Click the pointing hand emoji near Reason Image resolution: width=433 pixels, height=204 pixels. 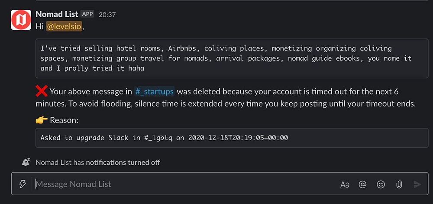click(42, 120)
